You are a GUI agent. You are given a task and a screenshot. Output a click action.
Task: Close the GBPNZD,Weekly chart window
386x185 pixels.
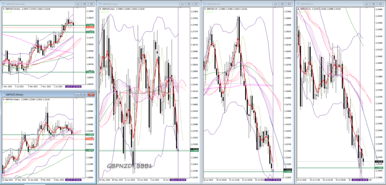(92, 94)
